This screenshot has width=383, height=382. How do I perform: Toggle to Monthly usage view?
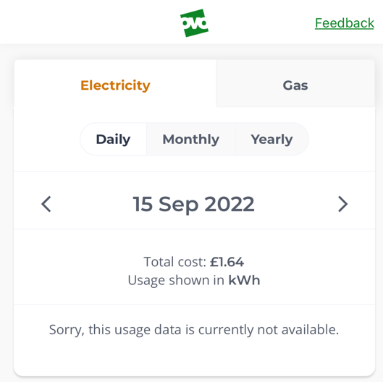tap(190, 139)
